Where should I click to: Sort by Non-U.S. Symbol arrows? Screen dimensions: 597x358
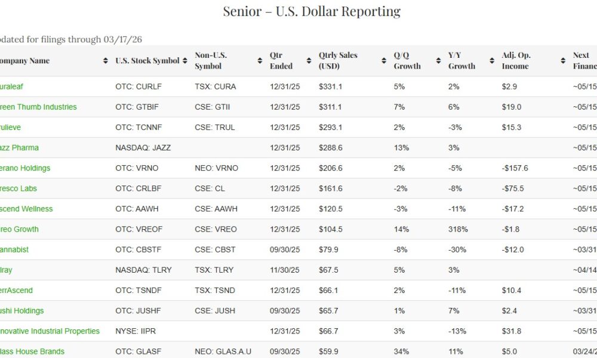[x=260, y=61]
